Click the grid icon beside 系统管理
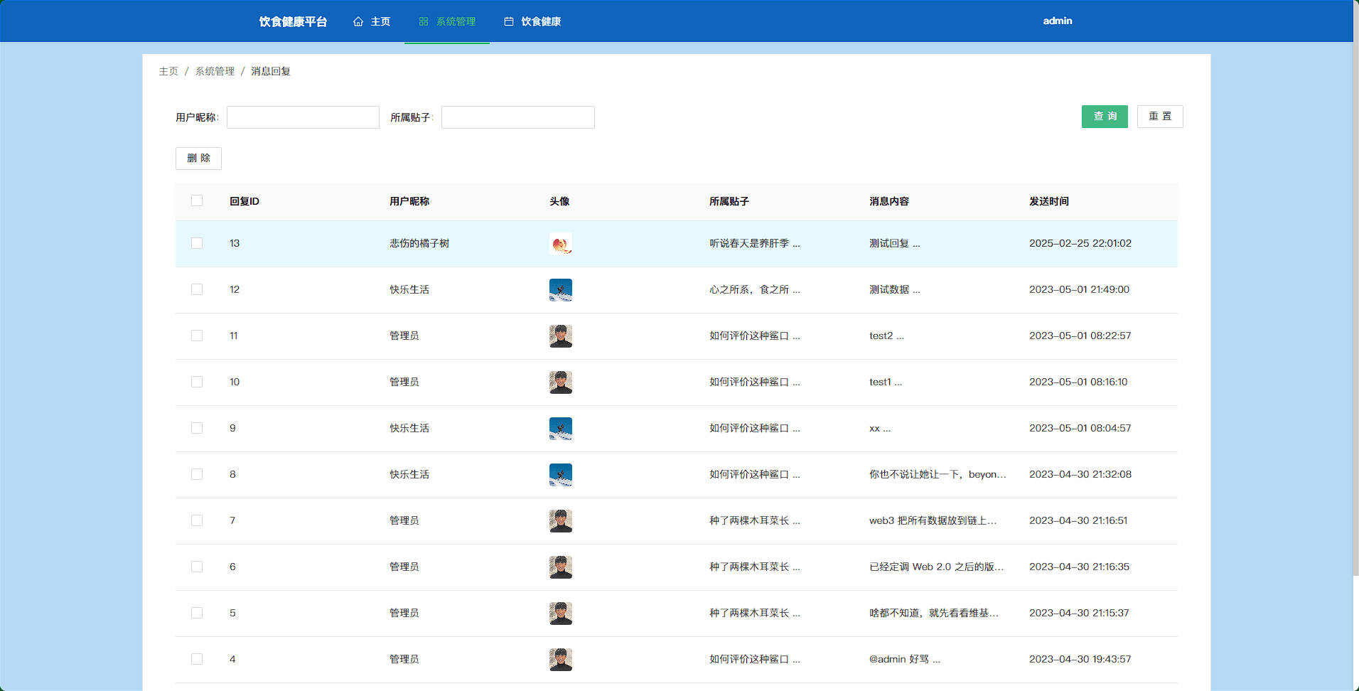Screen dimensions: 1359x691 (x=424, y=21)
